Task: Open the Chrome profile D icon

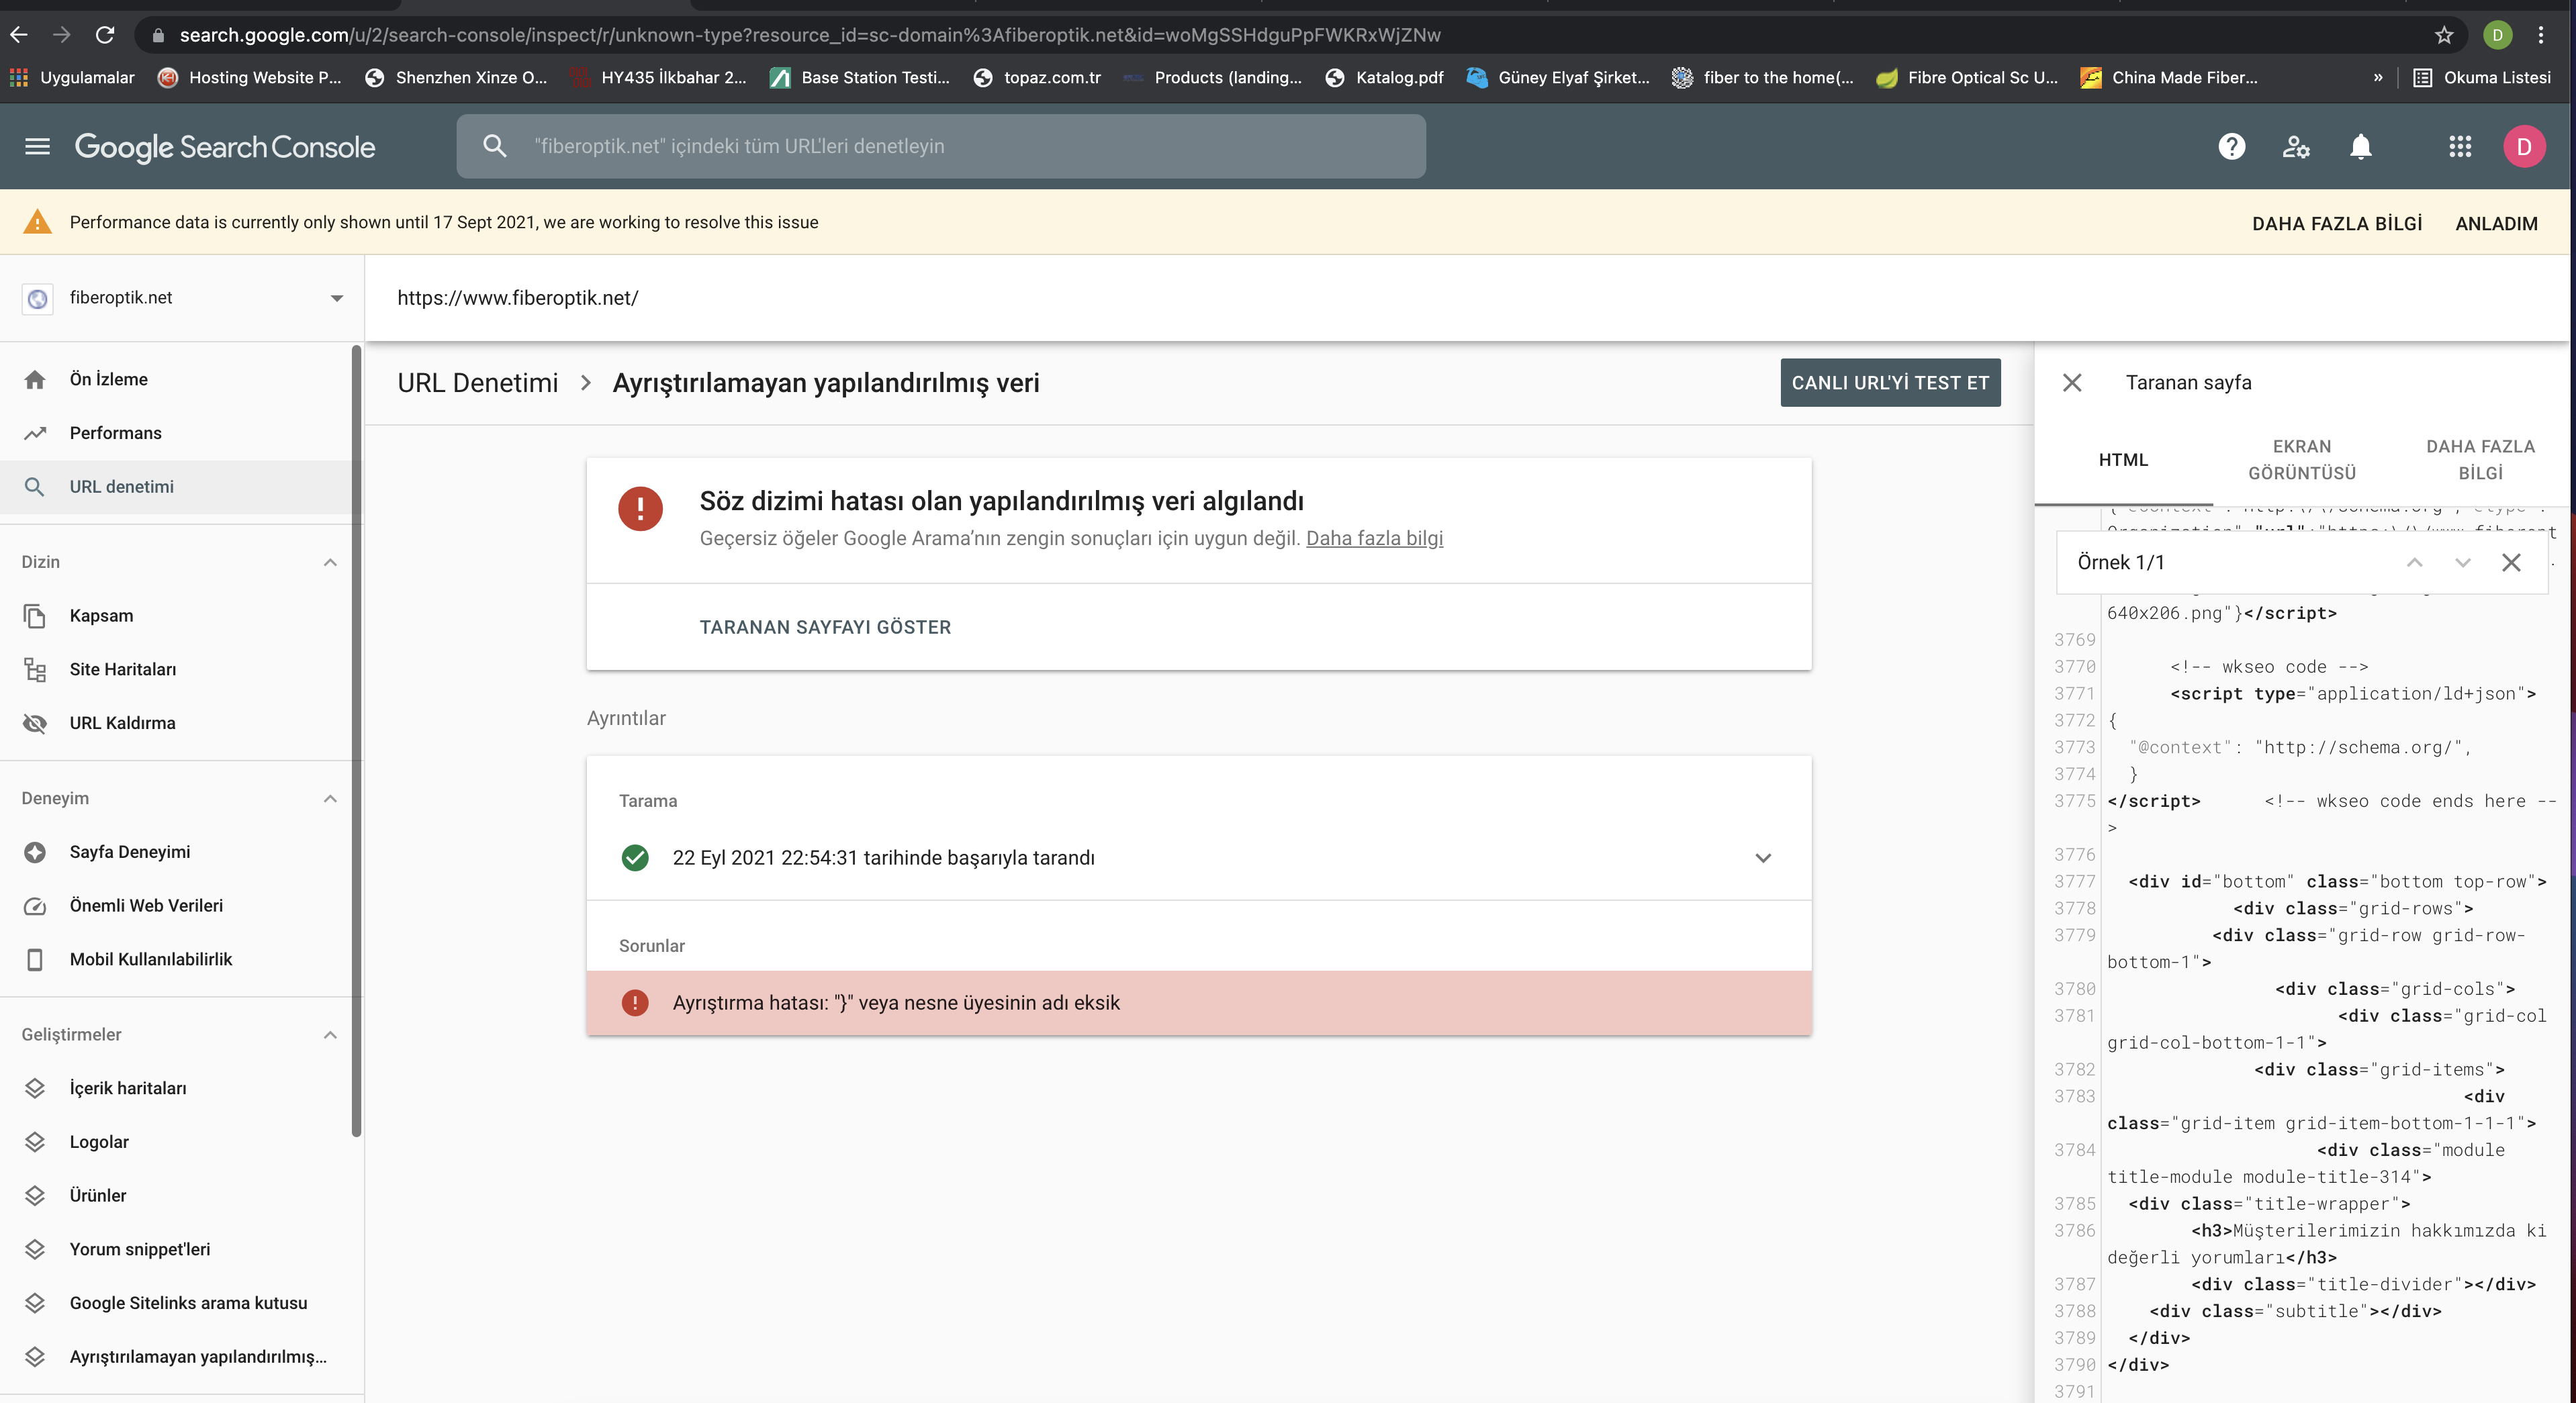Action: (2497, 35)
